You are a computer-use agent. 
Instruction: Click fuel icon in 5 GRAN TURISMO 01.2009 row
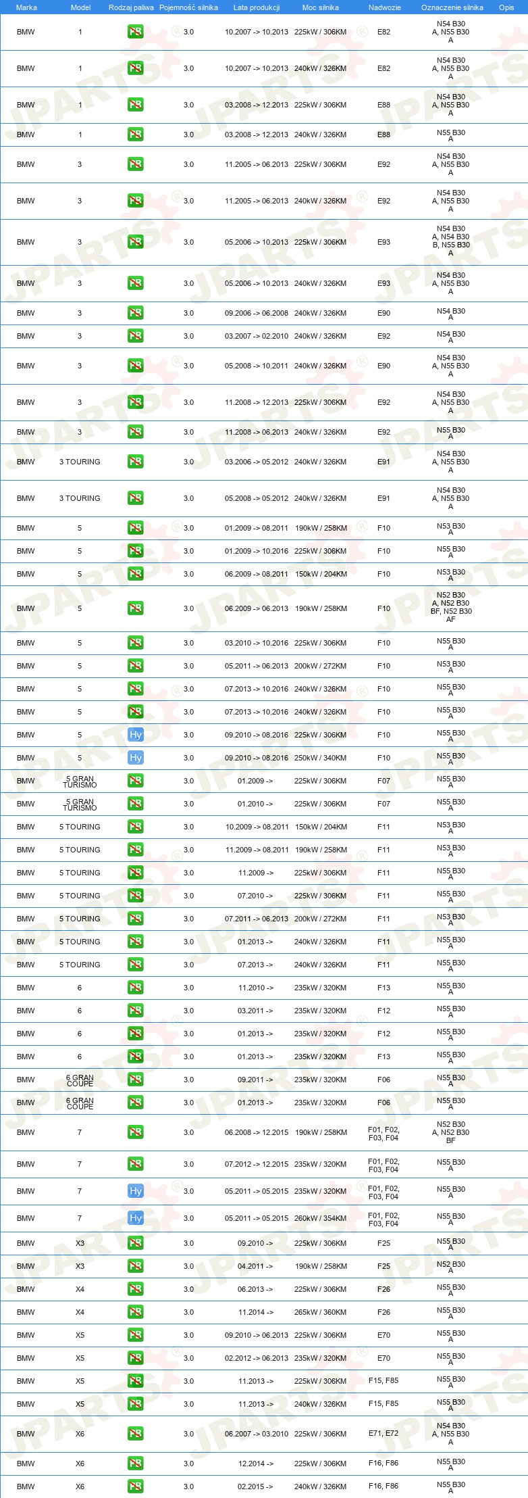[x=136, y=781]
